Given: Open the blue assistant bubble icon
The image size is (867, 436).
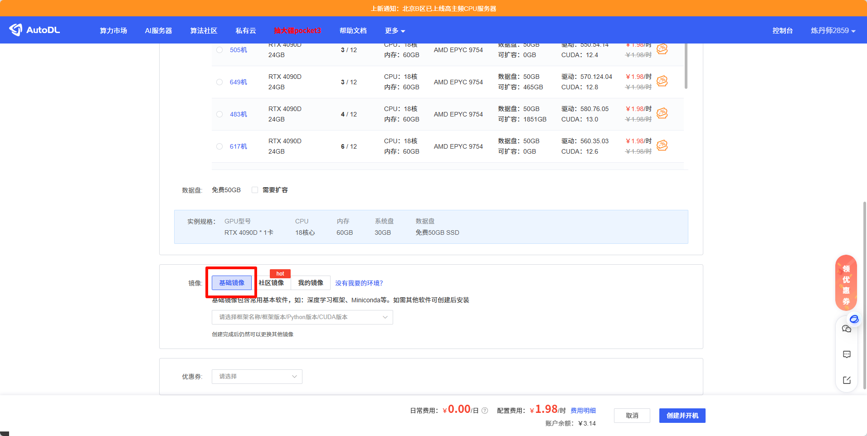Looking at the screenshot, I should pos(854,319).
